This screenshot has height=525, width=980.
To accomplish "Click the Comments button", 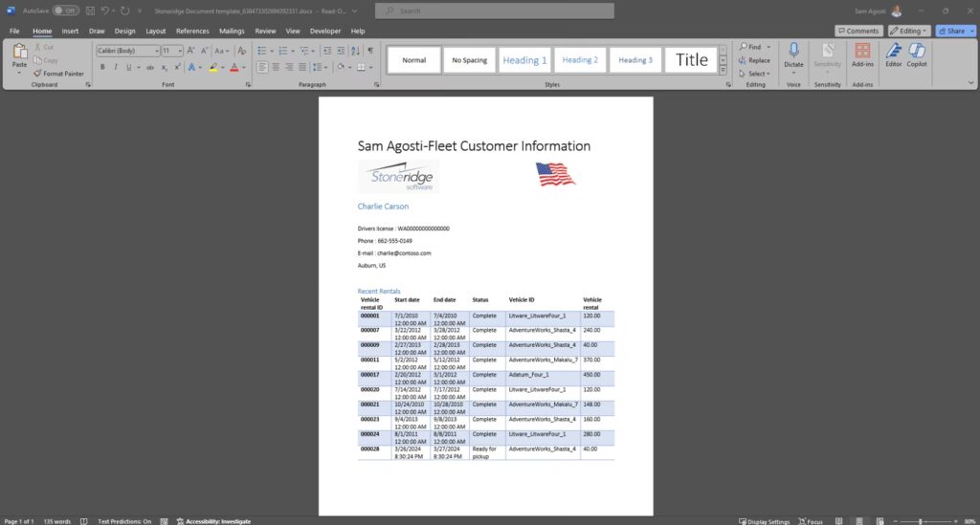I will pyautogui.click(x=857, y=31).
